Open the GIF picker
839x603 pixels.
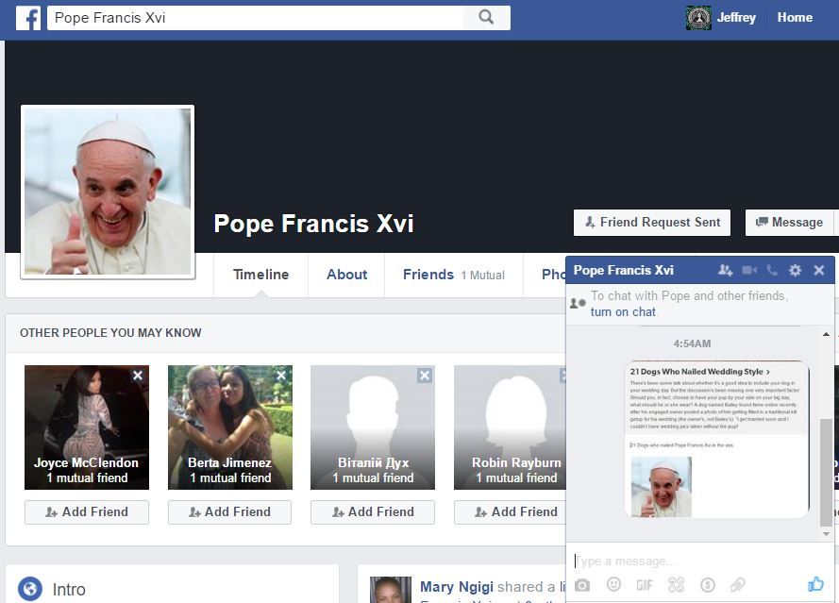tap(645, 585)
